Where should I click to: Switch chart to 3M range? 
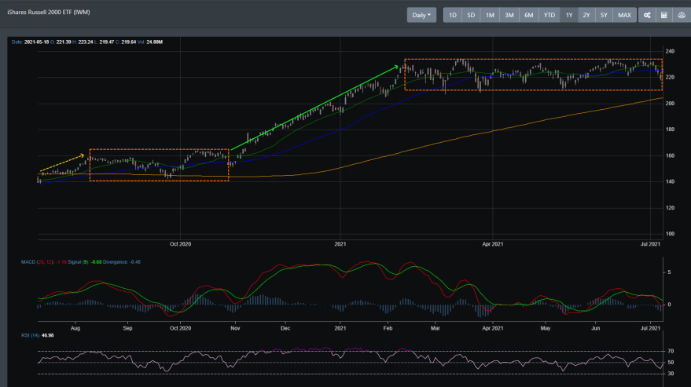click(x=509, y=15)
